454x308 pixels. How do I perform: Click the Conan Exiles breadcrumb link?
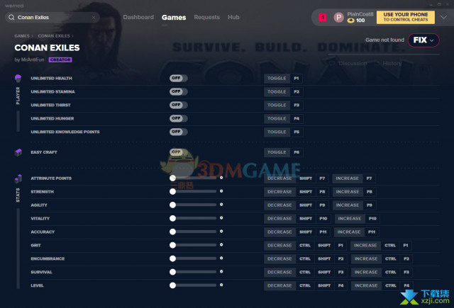pos(54,36)
